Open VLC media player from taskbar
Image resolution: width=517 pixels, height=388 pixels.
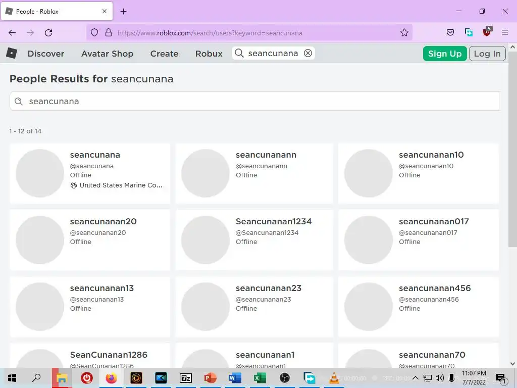[x=334, y=378]
